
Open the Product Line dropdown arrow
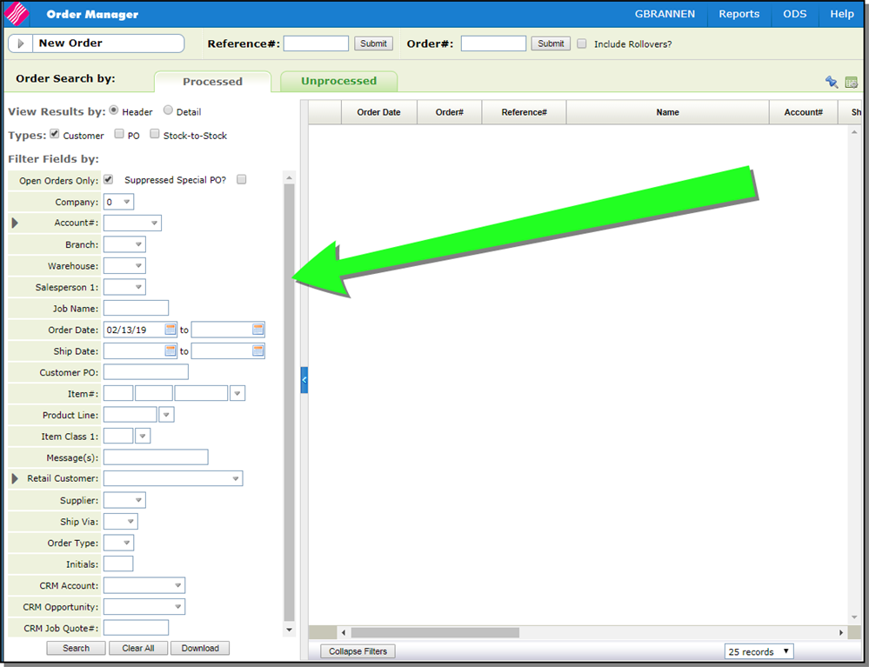coord(166,415)
